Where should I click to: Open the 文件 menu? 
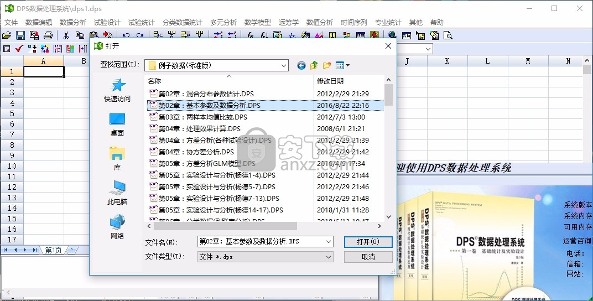click(12, 22)
